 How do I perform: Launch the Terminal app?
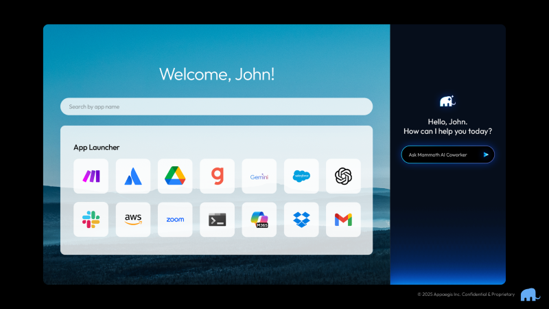(x=217, y=220)
